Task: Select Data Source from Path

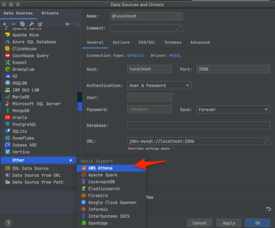Action: (39, 182)
